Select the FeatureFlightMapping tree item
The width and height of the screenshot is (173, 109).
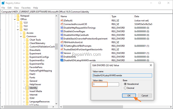[41, 70]
